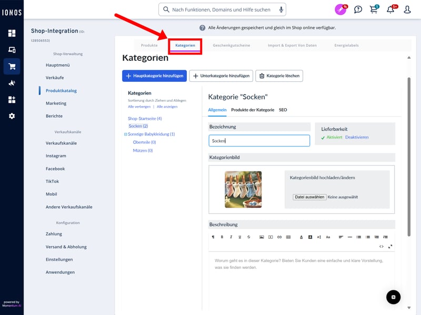
Task: Open the Geschenkgutscheine tab
Action: [x=232, y=45]
